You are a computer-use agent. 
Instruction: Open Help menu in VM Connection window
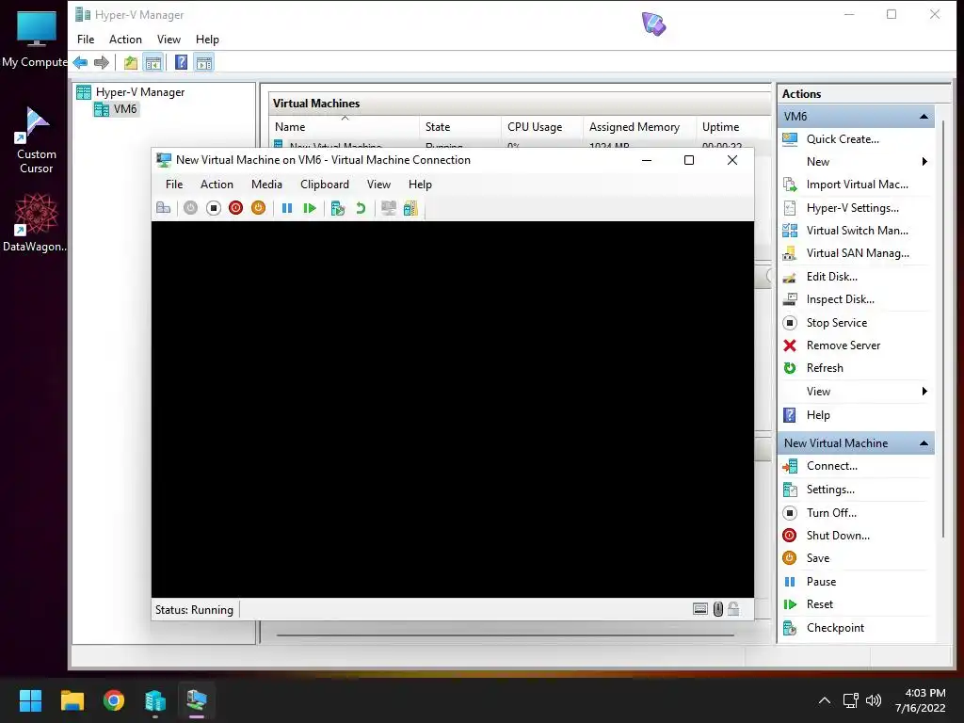coord(420,185)
